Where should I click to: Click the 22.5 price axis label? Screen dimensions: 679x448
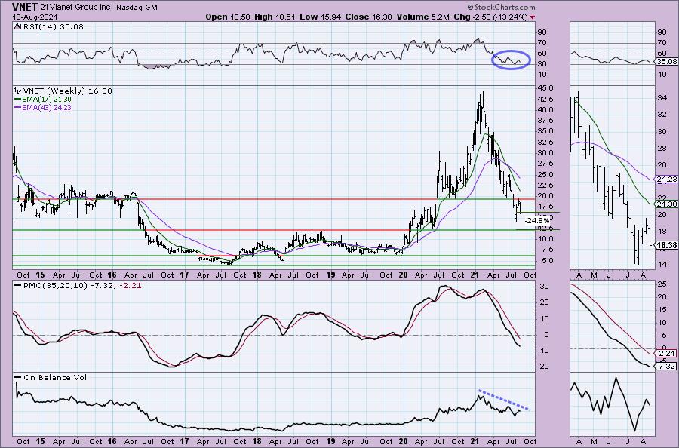[545, 186]
